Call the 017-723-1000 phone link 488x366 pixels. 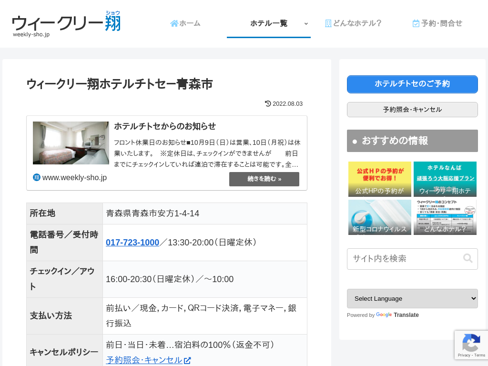point(132,243)
